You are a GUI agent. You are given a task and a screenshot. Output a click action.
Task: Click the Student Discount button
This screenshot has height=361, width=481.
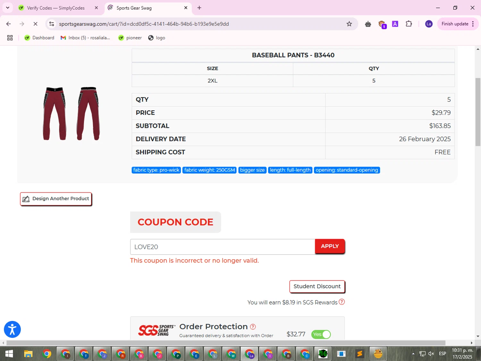(x=317, y=286)
